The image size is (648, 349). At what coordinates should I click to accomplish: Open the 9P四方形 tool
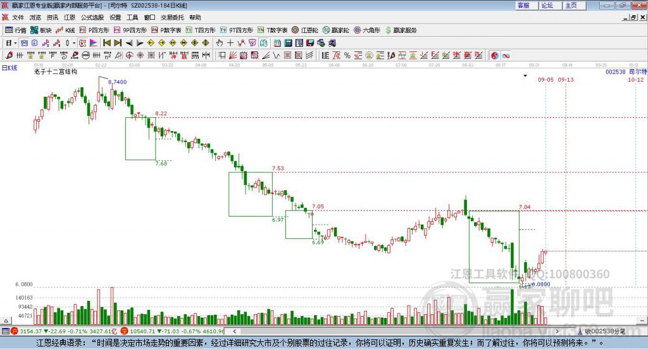click(x=130, y=30)
